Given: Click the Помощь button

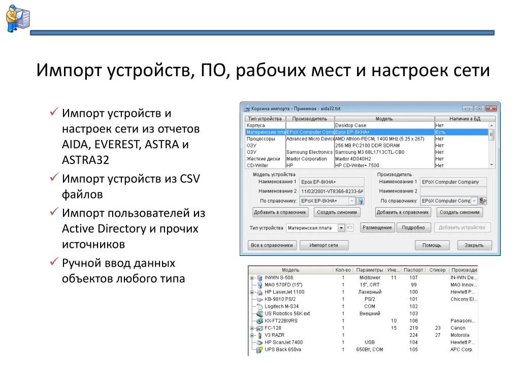Looking at the screenshot, I should click(432, 245).
